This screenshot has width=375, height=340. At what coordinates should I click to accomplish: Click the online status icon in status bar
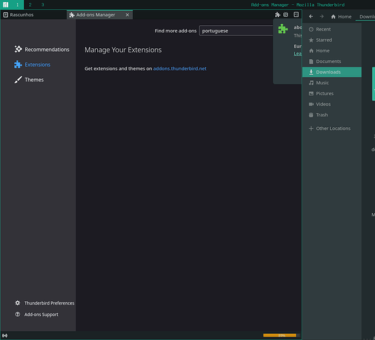(5, 335)
